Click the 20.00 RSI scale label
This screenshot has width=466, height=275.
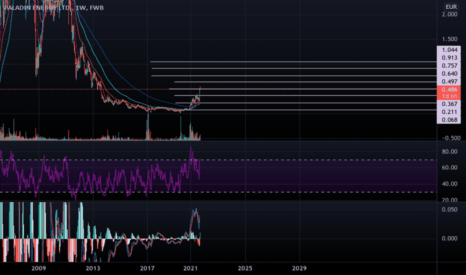pos(449,200)
